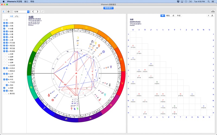Increase text size with large A
The width and height of the screenshot is (217, 135).
pyautogui.click(x=212, y=16)
